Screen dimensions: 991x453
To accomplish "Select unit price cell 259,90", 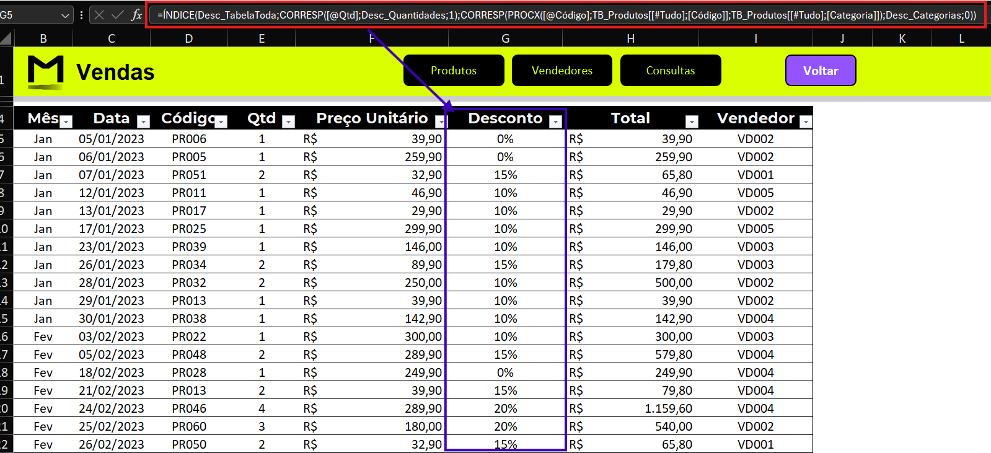I will pos(372,157).
